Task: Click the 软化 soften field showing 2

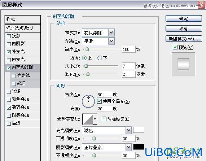Action: [128, 74]
